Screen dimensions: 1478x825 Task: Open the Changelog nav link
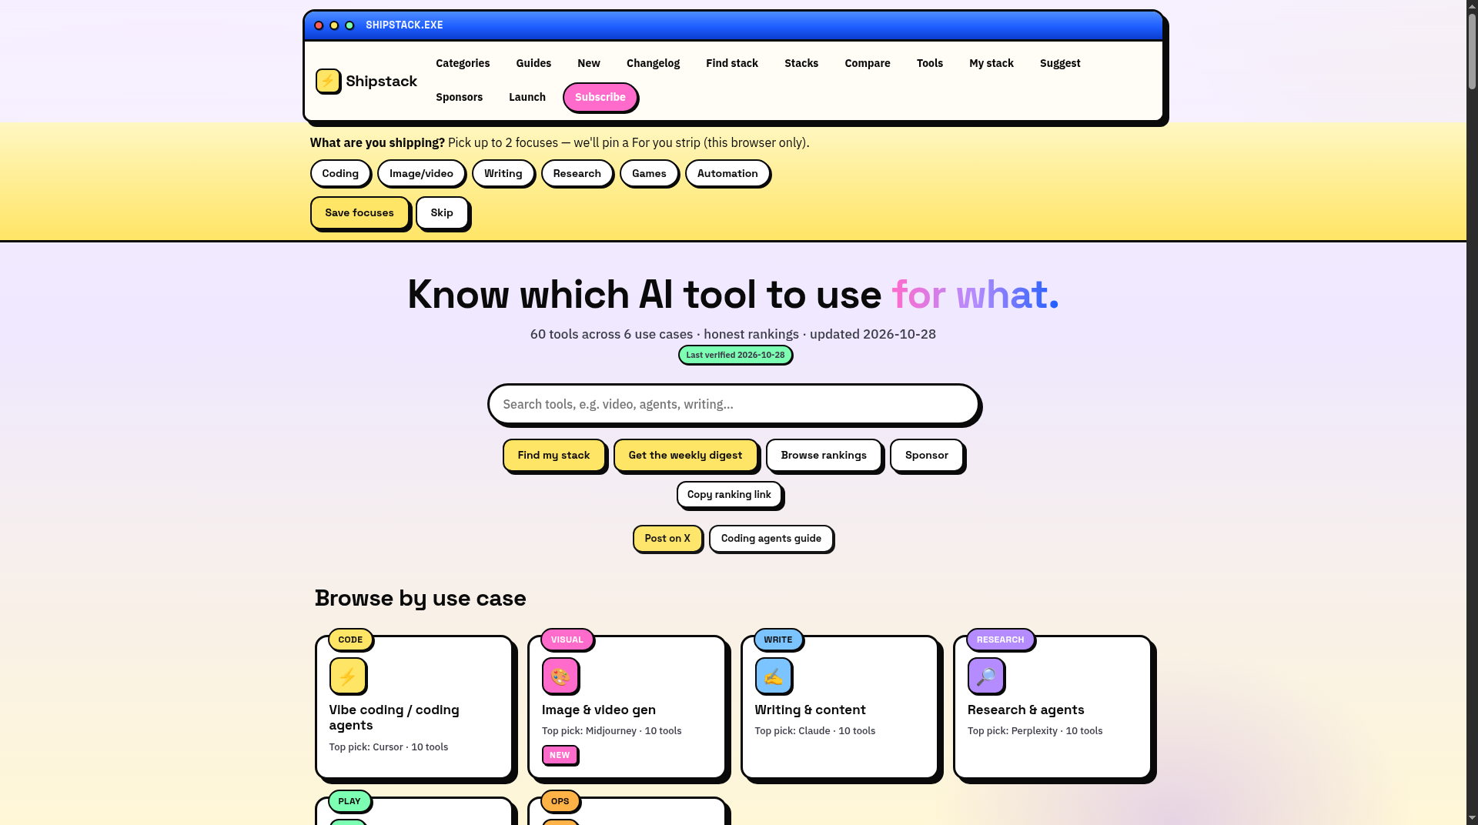tap(653, 63)
